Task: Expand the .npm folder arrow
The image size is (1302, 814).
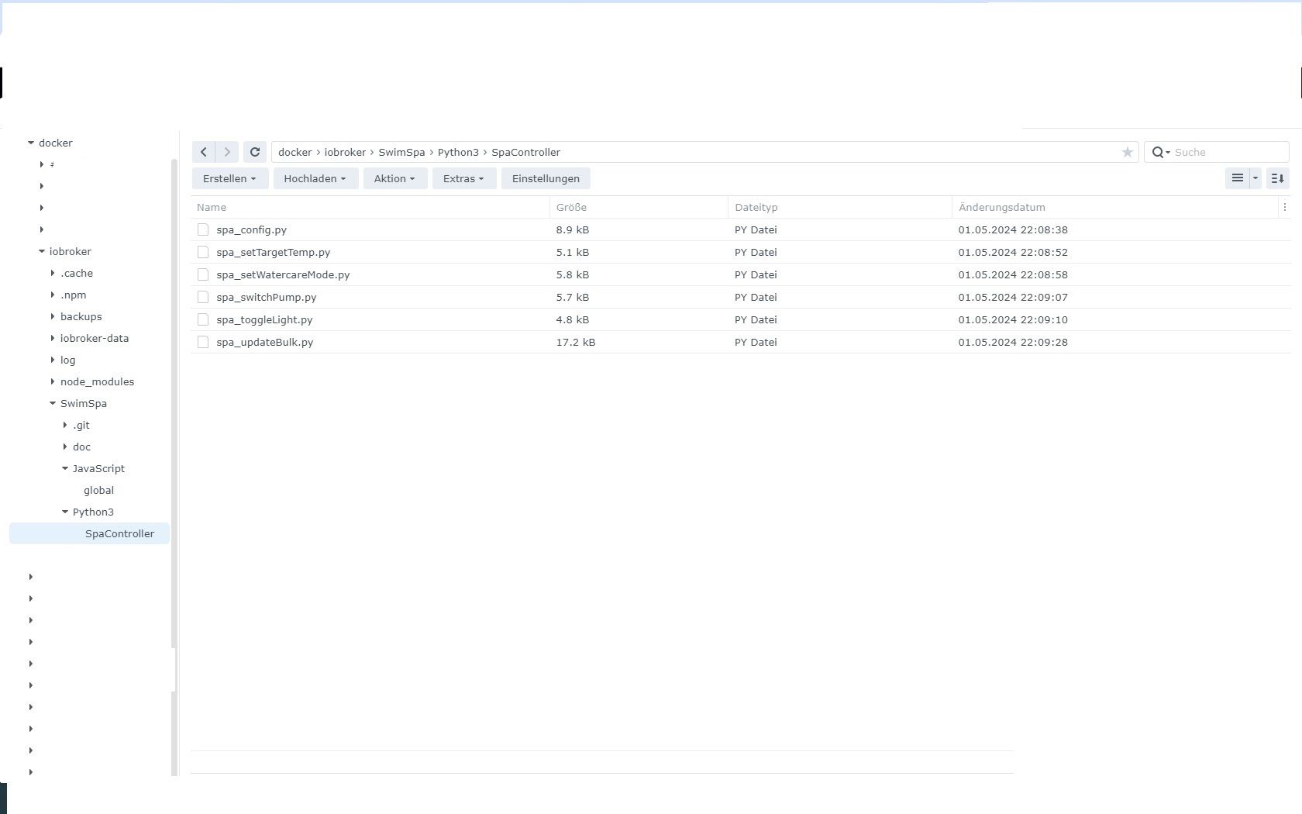Action: pos(53,295)
